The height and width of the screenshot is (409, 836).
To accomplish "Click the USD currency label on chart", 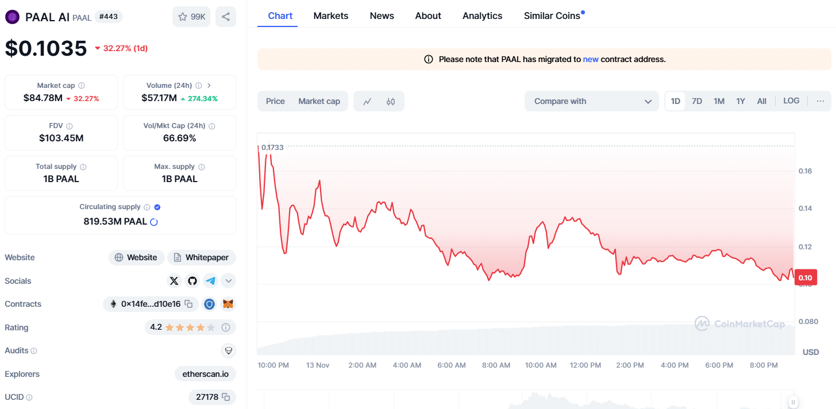I will [811, 352].
